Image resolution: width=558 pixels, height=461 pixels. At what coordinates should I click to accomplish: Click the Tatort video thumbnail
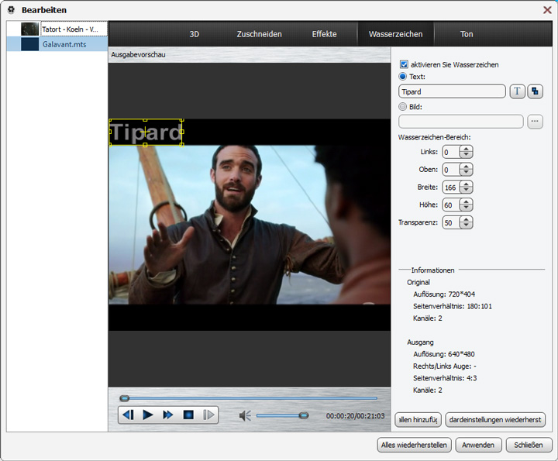(x=30, y=29)
